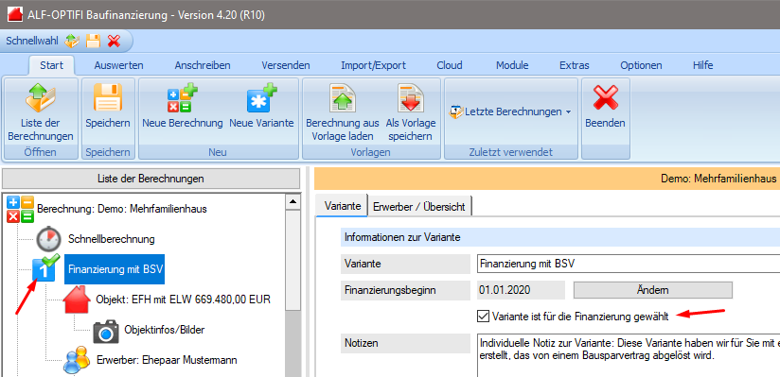Screen dimensions: 780x377
Task: Click Als Vorlage speichern
Action: pyautogui.click(x=411, y=112)
